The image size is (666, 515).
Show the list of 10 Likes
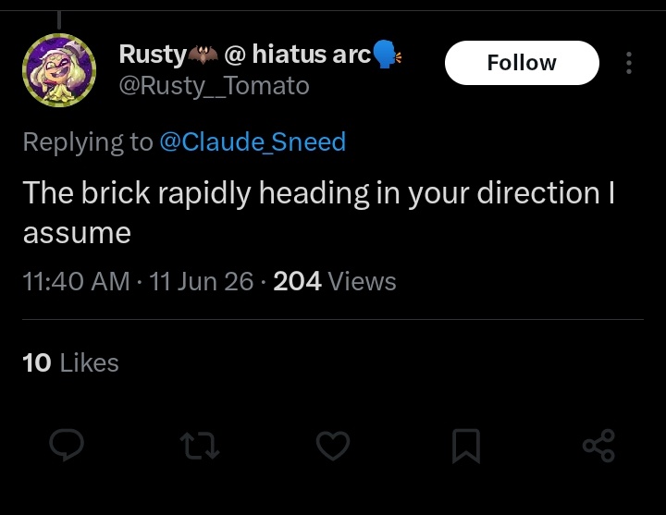[x=70, y=363]
